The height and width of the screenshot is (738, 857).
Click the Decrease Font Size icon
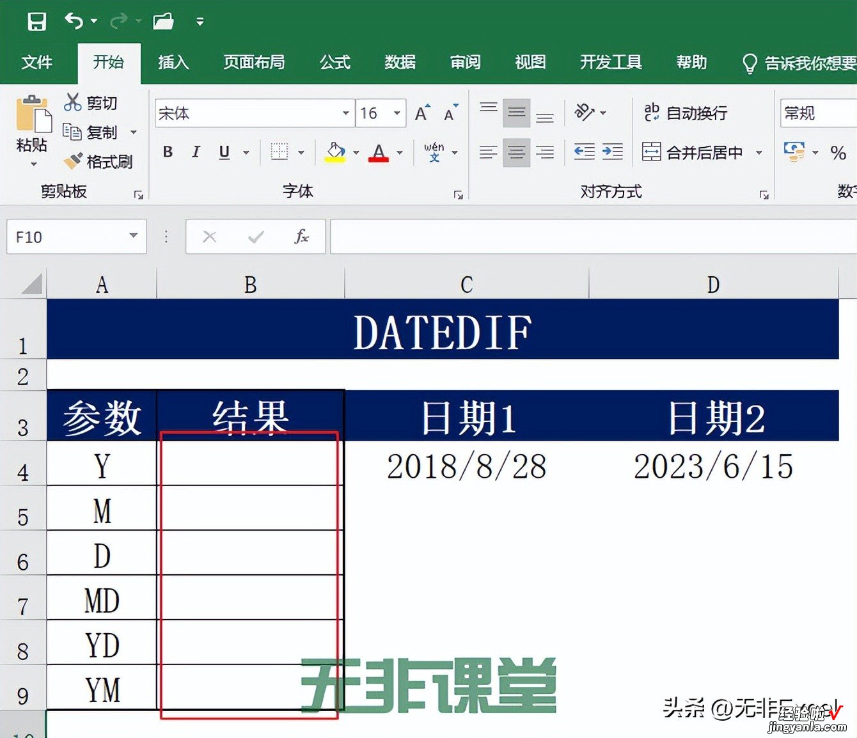[x=452, y=113]
